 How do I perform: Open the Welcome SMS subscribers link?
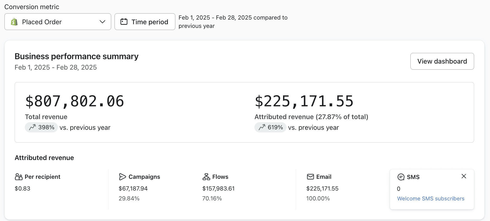click(x=431, y=199)
